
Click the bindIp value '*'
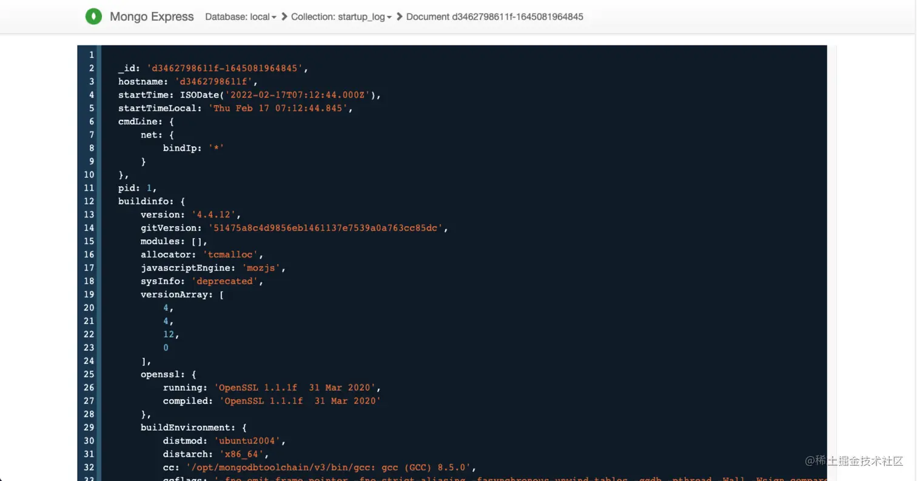pos(216,148)
